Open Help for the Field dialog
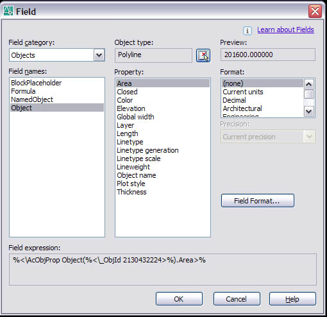 tap(292, 299)
